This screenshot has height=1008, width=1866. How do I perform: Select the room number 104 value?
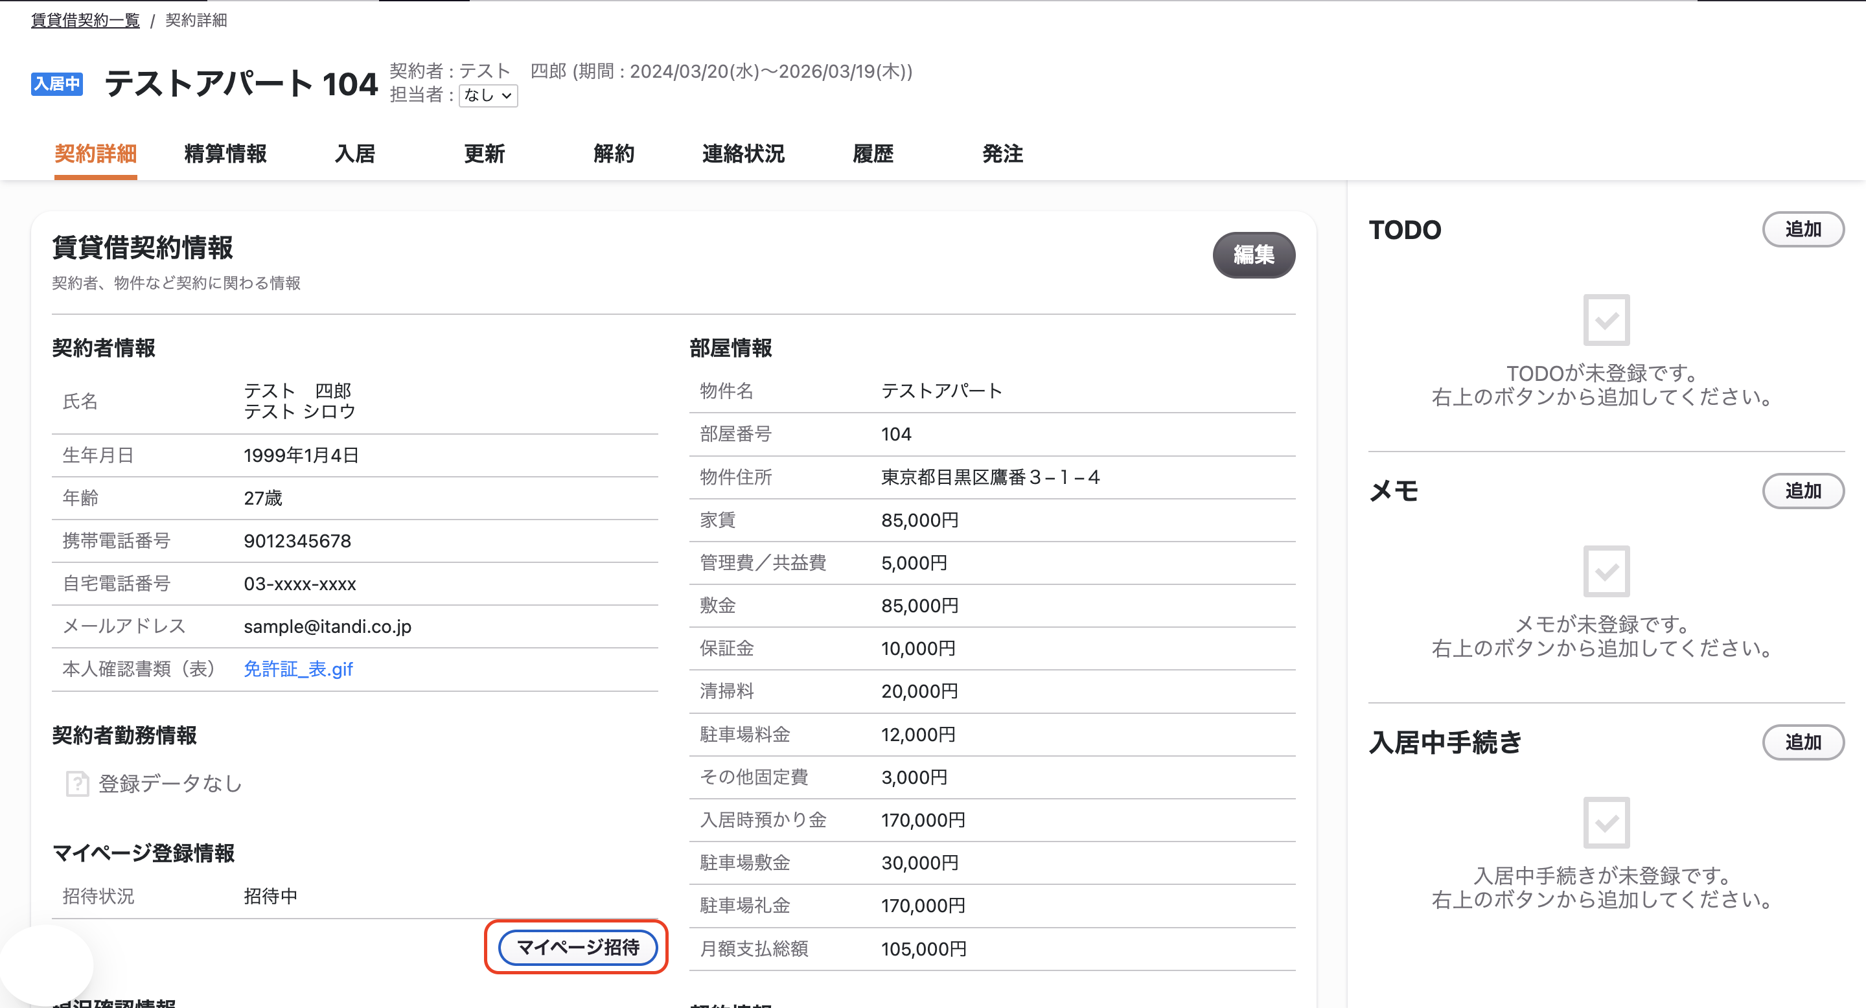tap(896, 435)
